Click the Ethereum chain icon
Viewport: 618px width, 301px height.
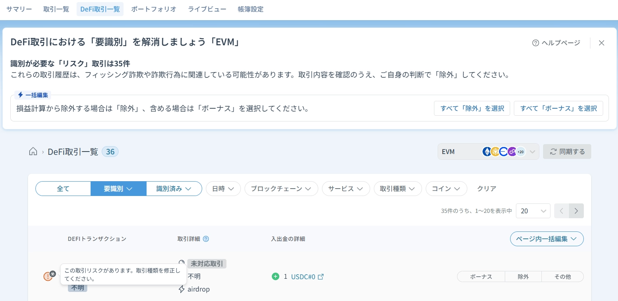[487, 152]
